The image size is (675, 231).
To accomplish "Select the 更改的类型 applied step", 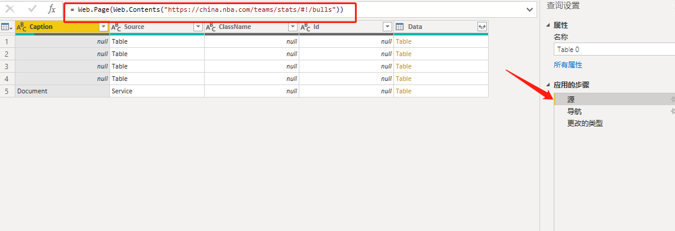I will tap(614, 123).
